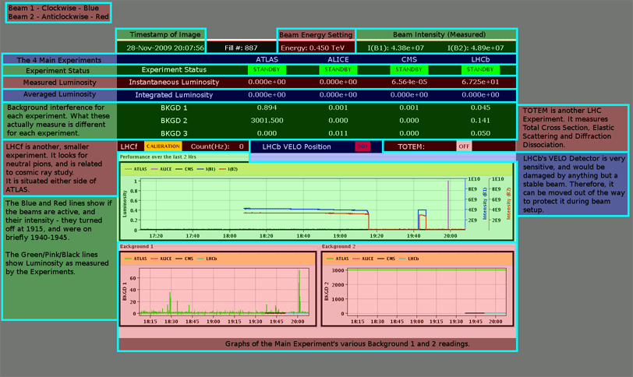Click the LHCf description text box
The height and width of the screenshot is (377, 633).
[x=60, y=168]
